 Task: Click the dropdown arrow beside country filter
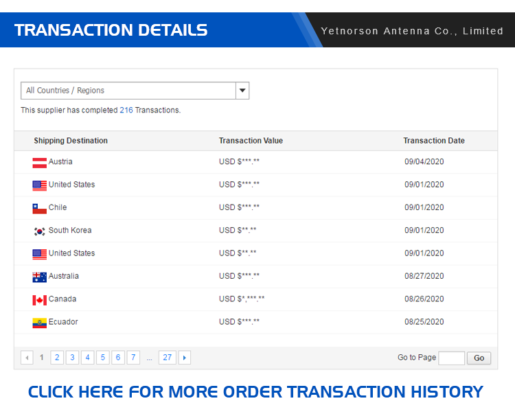pos(242,91)
